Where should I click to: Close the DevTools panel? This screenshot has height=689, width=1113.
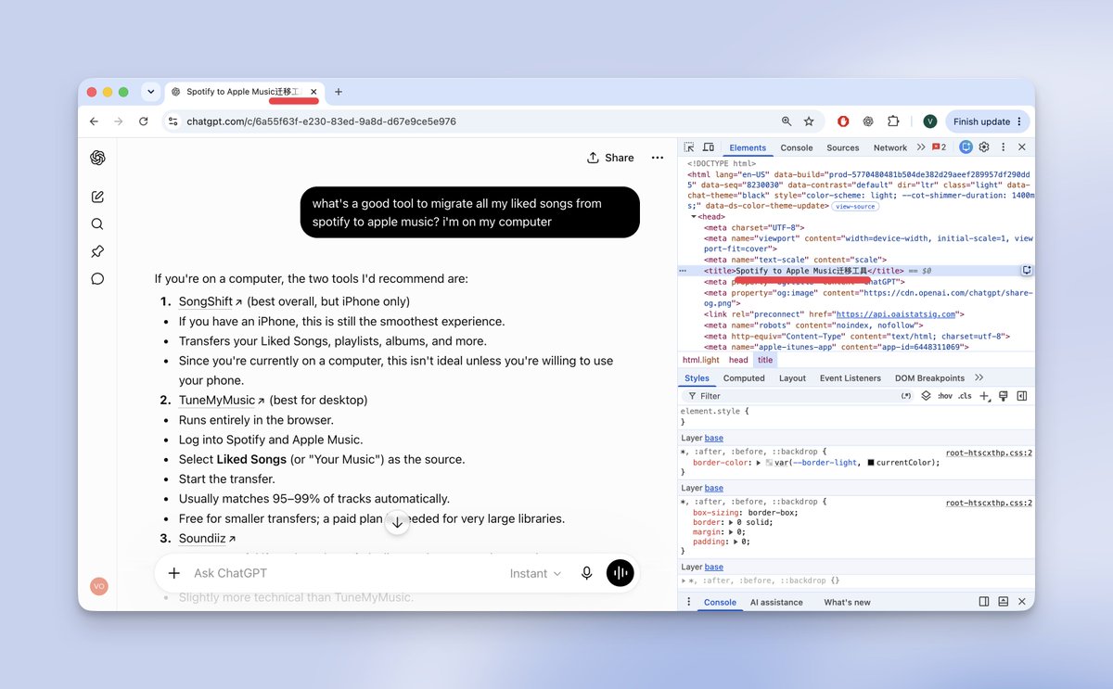[x=1021, y=147]
